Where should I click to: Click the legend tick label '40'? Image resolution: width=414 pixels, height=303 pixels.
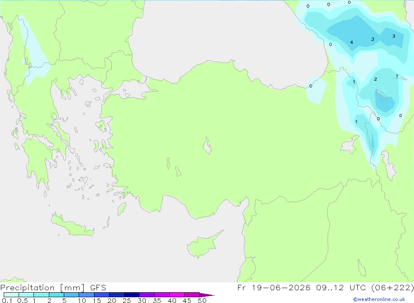172,301
